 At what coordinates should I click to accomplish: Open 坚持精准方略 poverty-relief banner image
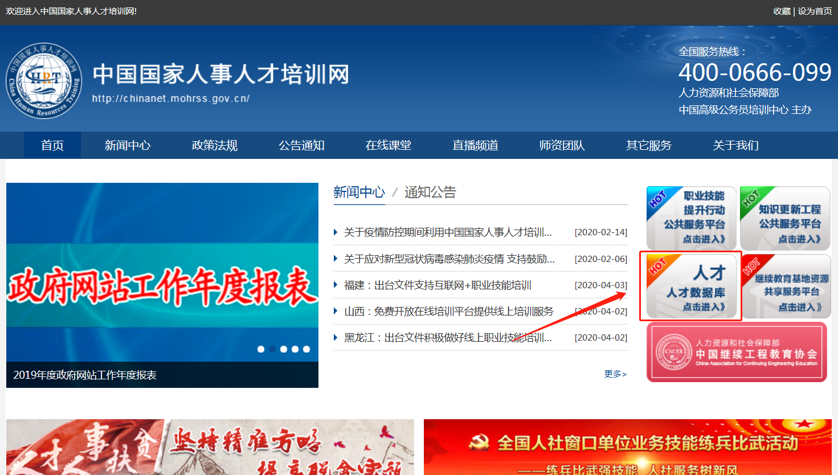click(x=210, y=447)
